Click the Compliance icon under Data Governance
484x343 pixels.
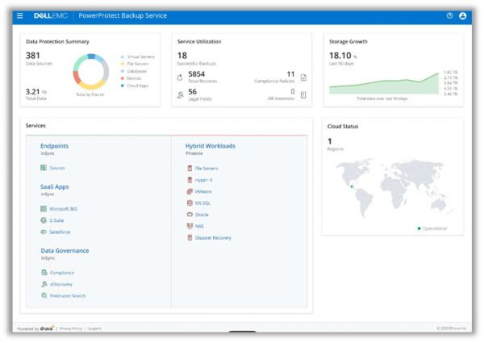(x=44, y=272)
